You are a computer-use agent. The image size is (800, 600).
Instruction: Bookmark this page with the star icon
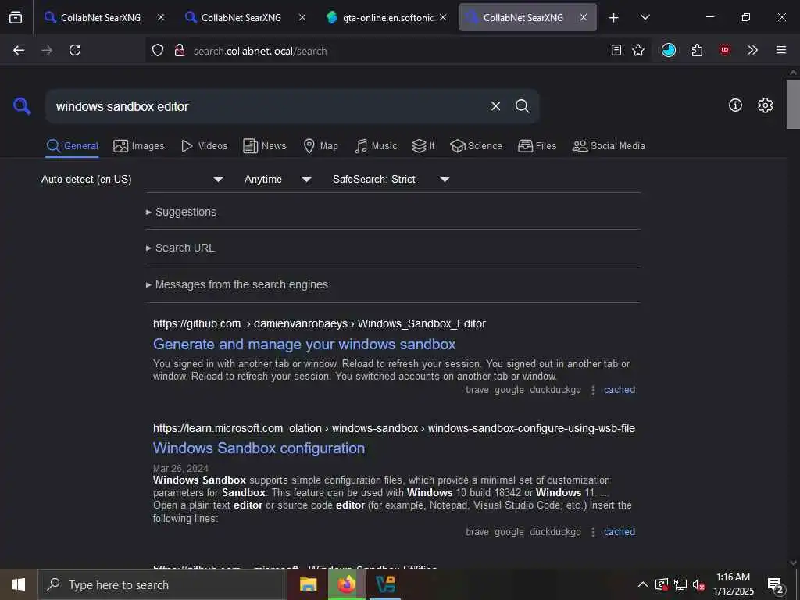[637, 50]
